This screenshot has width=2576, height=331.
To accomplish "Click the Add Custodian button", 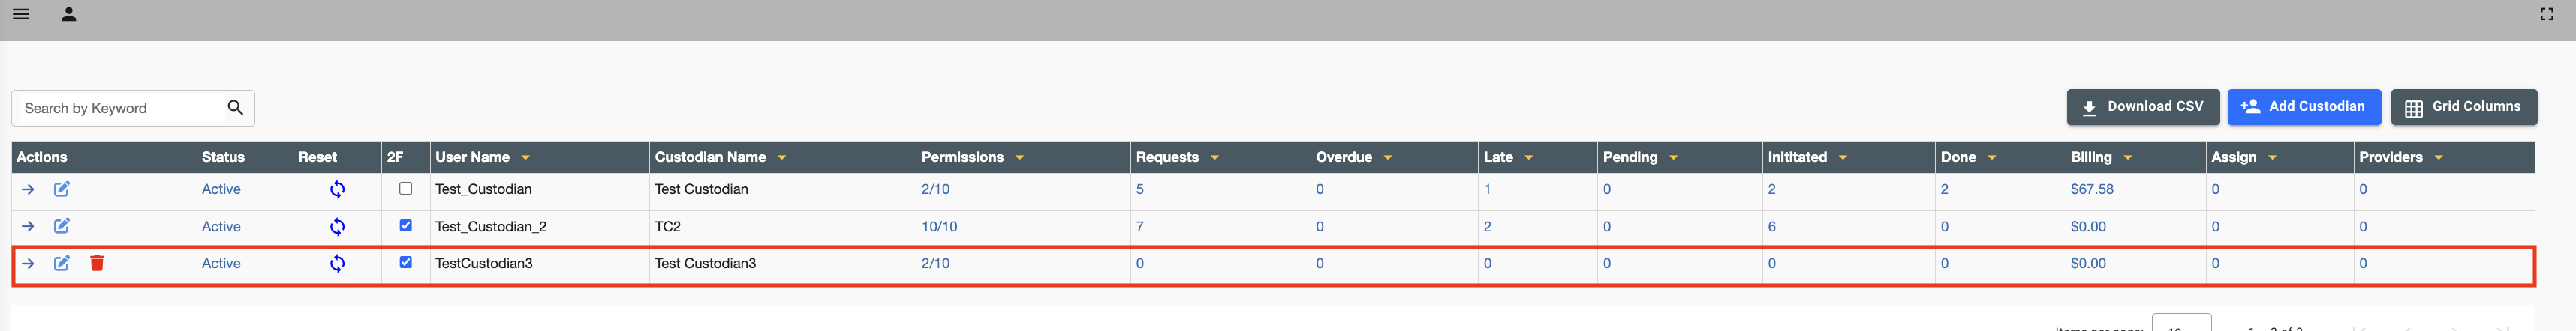I will tap(2303, 106).
